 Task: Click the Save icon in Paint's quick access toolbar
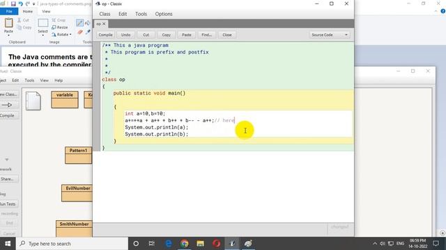(x=13, y=3)
